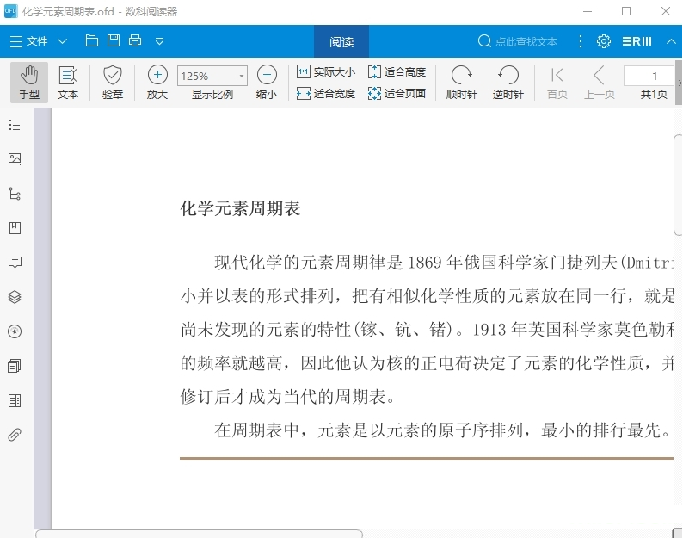Rotate page clockwise (顺时针)
Screen dimensions: 683x538
[462, 83]
